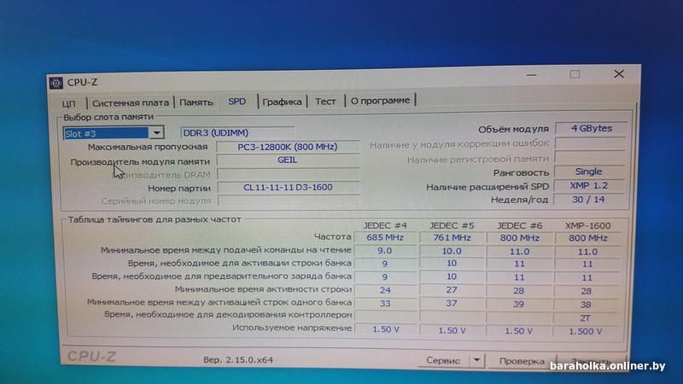Click the 37 value under JEDEC #5

[452, 303]
